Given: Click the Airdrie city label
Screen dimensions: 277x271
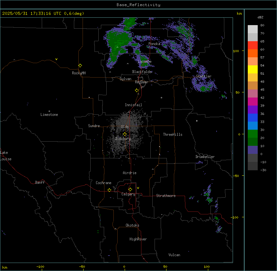Looking at the screenshot, I should pyautogui.click(x=130, y=173).
